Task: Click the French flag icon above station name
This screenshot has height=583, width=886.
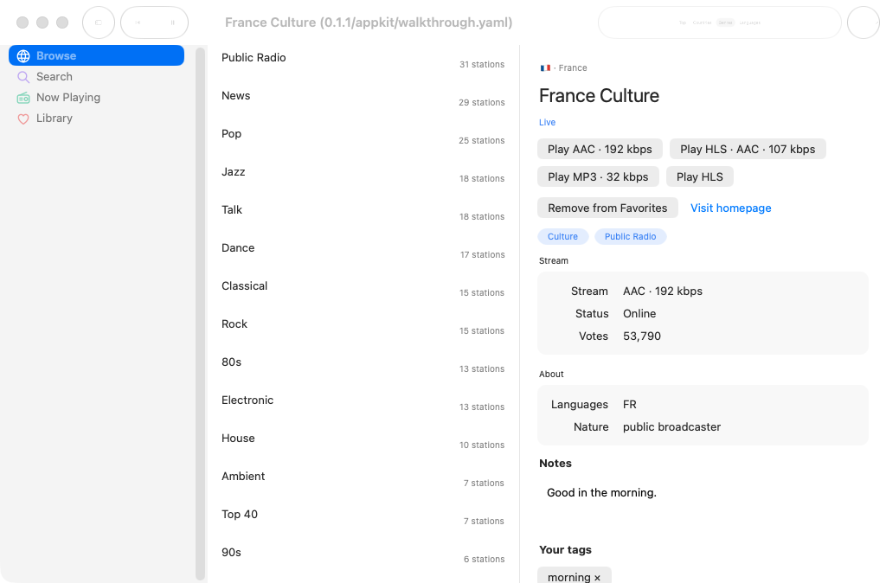Action: (545, 67)
